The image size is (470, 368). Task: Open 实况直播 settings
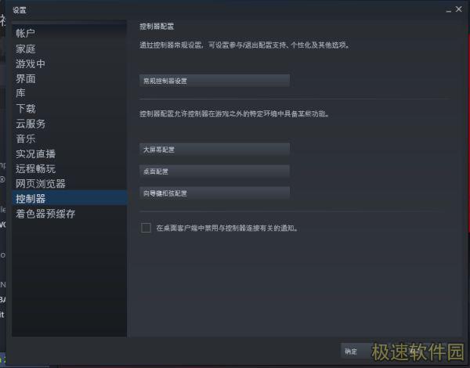(x=36, y=153)
